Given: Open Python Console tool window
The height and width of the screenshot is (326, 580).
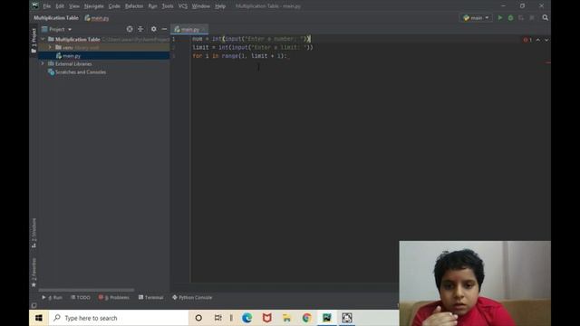Looking at the screenshot, I should (192, 298).
